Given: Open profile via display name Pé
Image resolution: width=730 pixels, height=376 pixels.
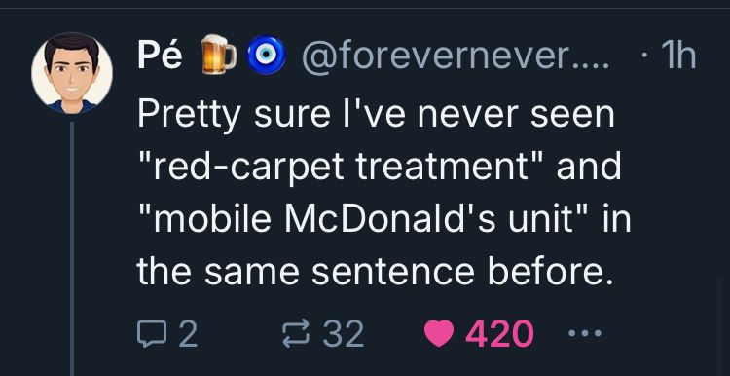Looking at the screenshot, I should 160,54.
